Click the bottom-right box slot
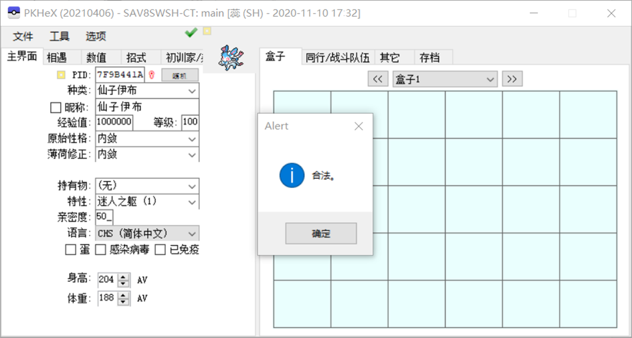 [x=588, y=304]
